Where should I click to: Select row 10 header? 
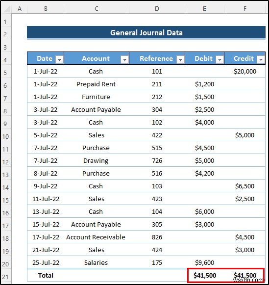click(5, 136)
